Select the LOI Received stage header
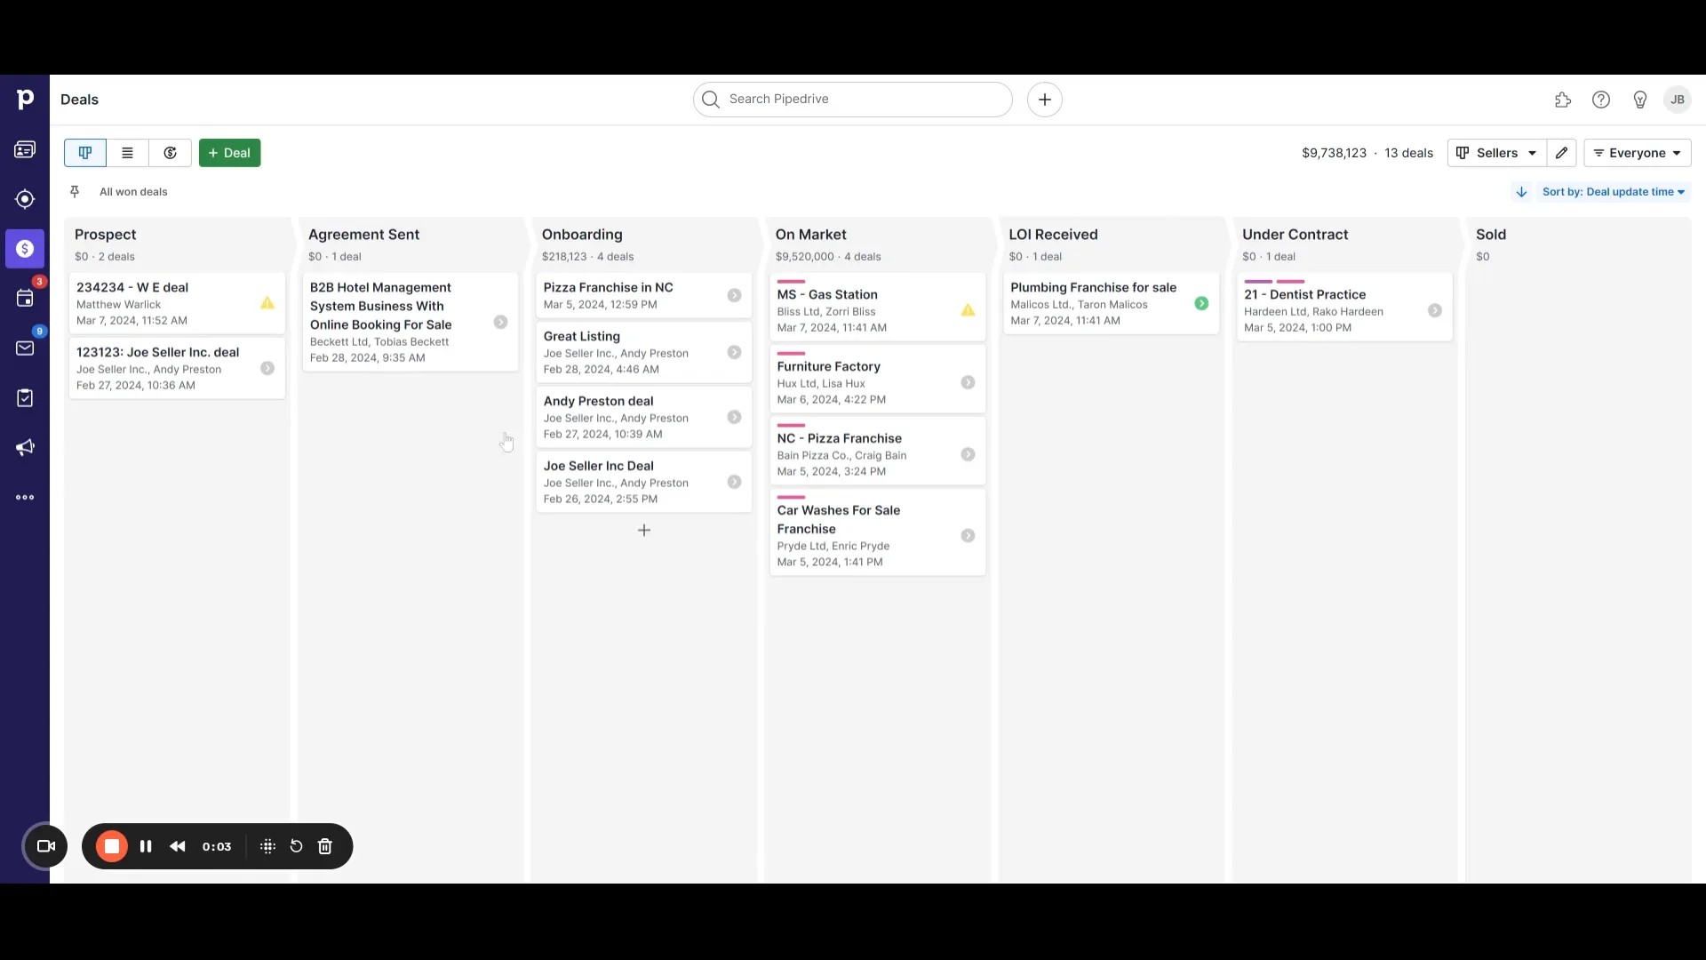 coord(1053,235)
